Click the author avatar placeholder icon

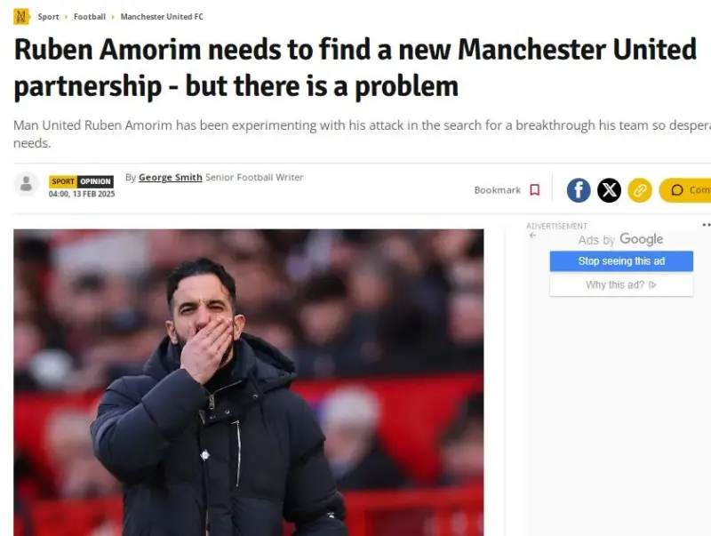coord(27,184)
